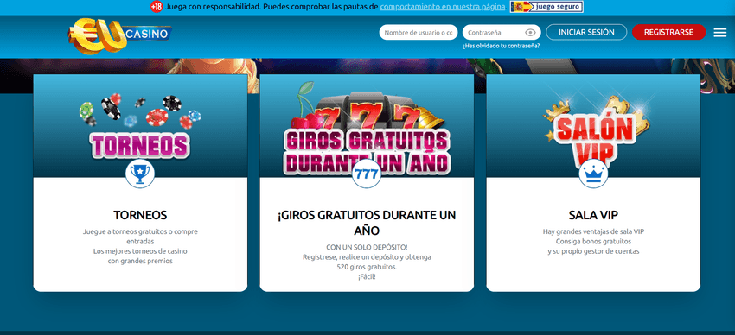Screen dimensions: 735x335
Task: Toggle password visibility eye icon
Action: [530, 32]
